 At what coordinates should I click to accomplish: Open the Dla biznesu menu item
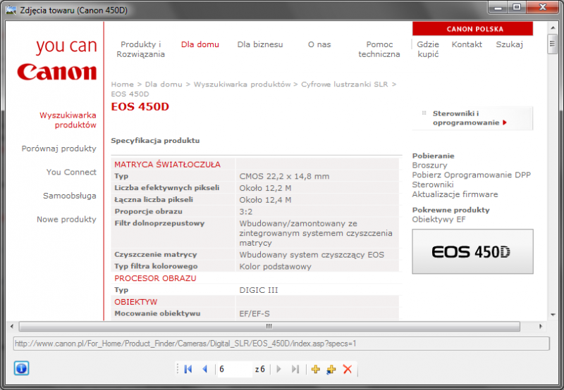tap(260, 44)
